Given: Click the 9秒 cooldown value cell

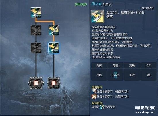Looking at the screenshot, I should point(148,75).
